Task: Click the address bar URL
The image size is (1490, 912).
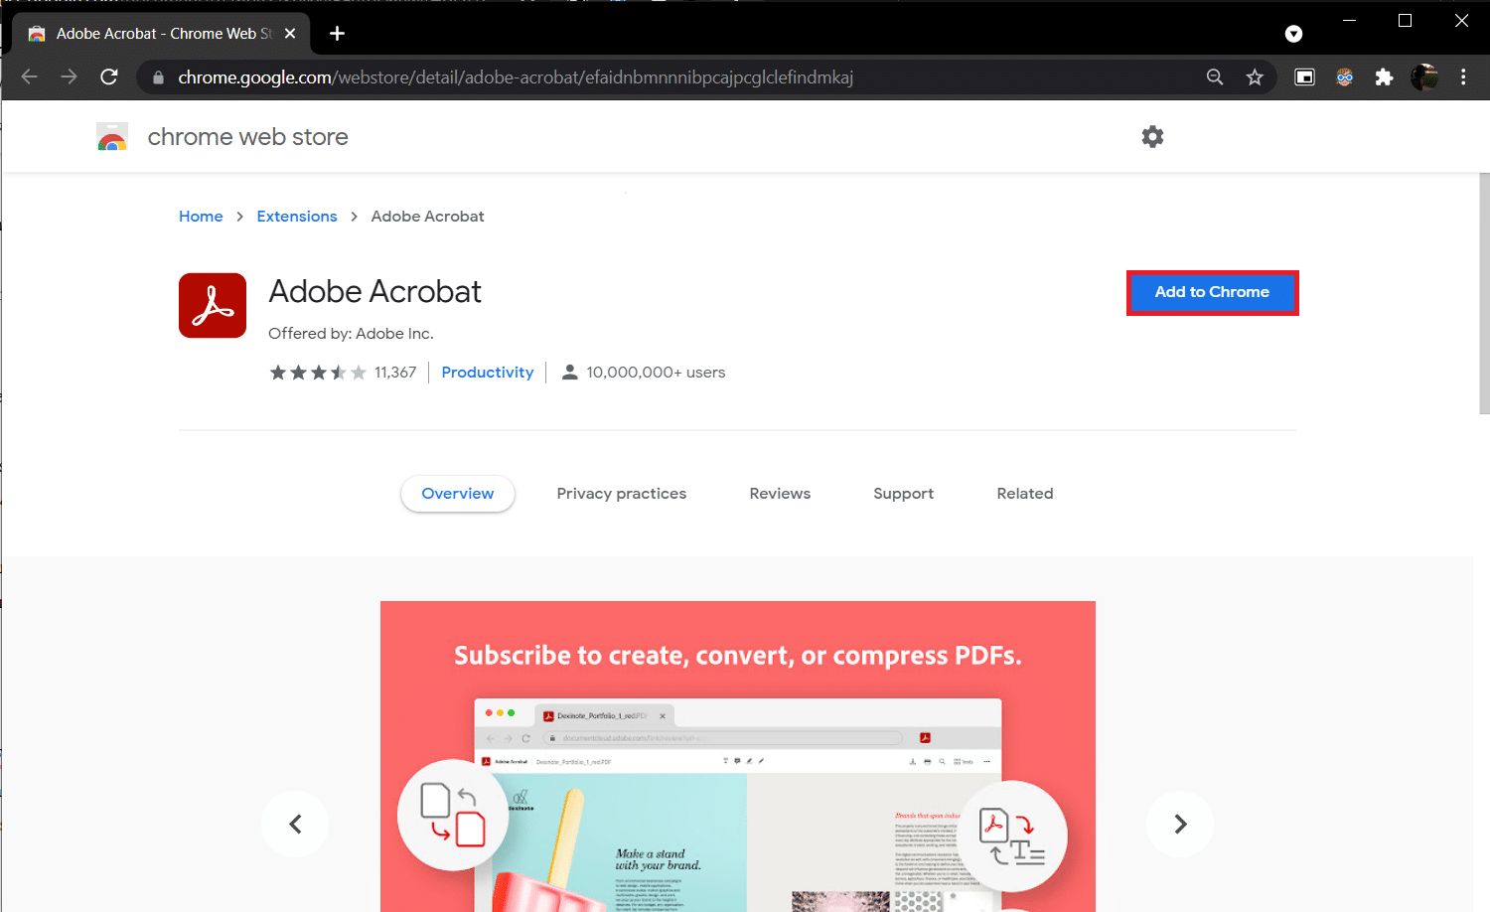Action: pos(516,77)
